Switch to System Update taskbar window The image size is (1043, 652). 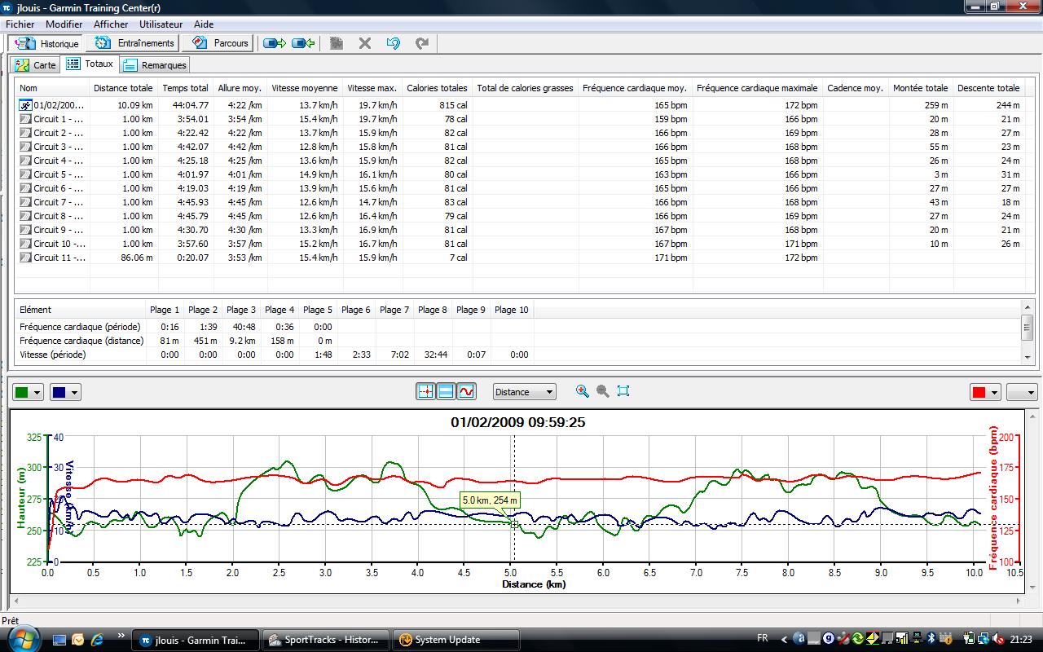click(456, 640)
